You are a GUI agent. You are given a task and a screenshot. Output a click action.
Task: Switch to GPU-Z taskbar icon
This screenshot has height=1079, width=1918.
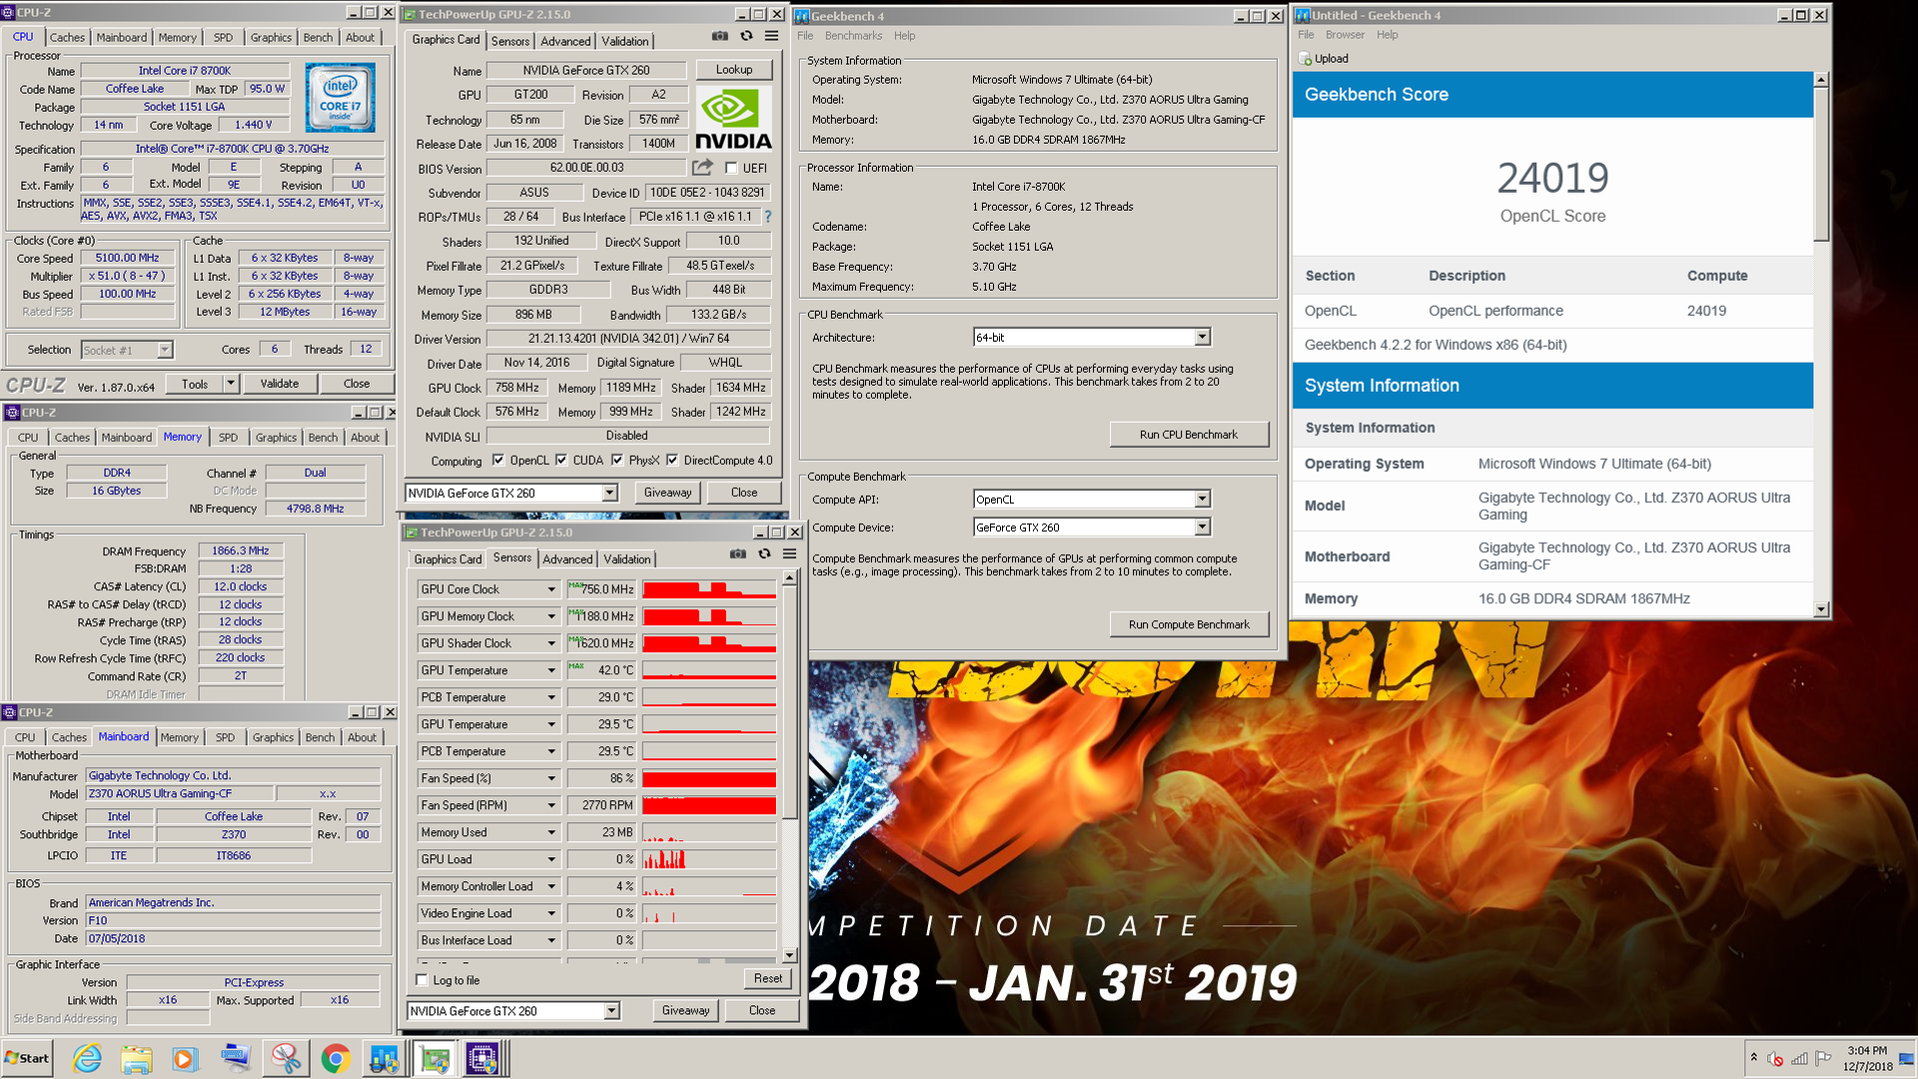(x=435, y=1058)
